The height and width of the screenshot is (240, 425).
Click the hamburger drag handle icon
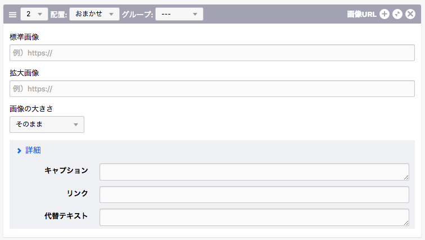[x=12, y=15]
